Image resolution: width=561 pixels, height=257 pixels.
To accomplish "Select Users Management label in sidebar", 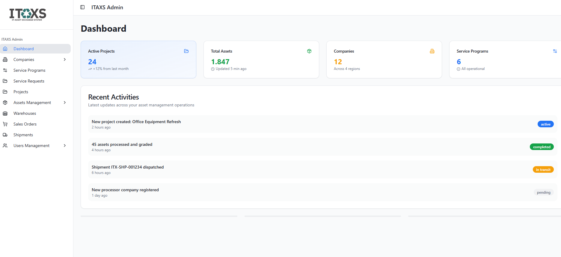I will click(31, 146).
